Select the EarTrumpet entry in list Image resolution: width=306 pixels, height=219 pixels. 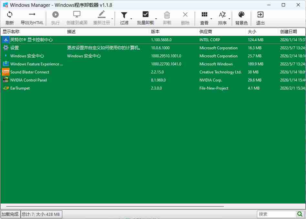(20, 88)
